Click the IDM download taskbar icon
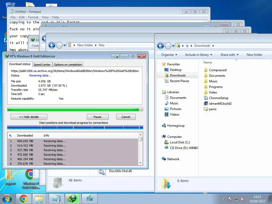This screenshot has width=272, height=204. [90, 199]
